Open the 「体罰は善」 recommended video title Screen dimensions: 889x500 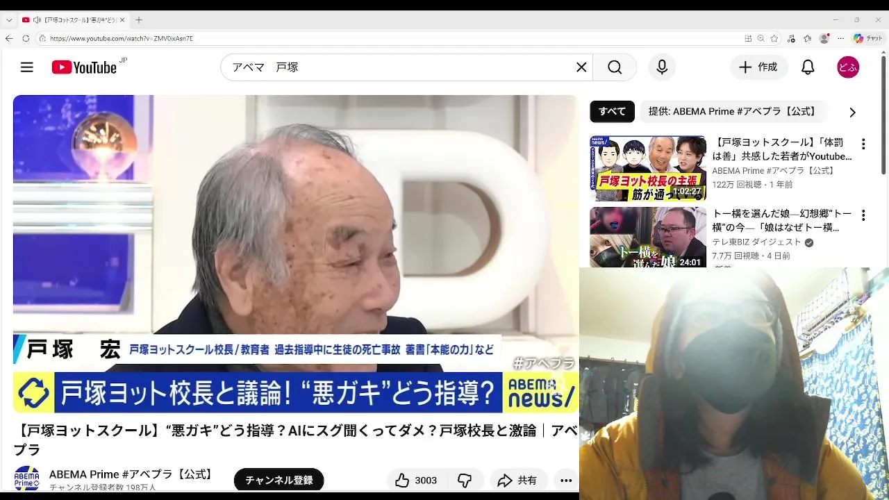782,149
